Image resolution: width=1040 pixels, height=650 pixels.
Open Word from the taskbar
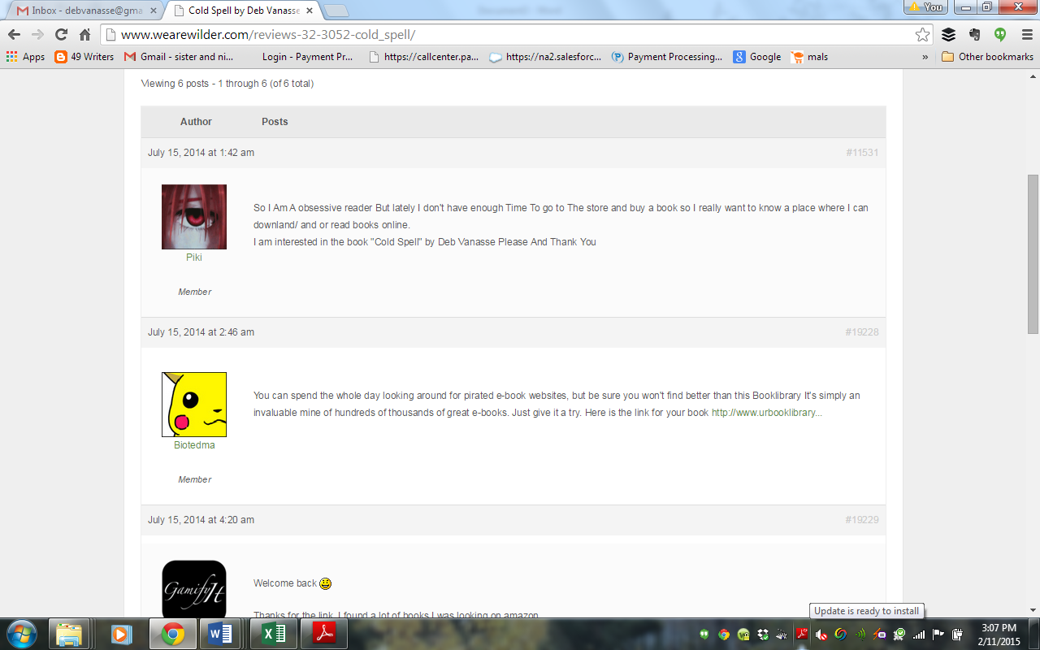click(x=220, y=634)
